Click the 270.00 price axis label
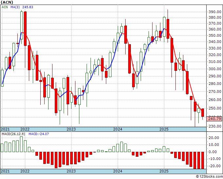Image resolution: width=223 pixels, height=179 pixels. 215,91
